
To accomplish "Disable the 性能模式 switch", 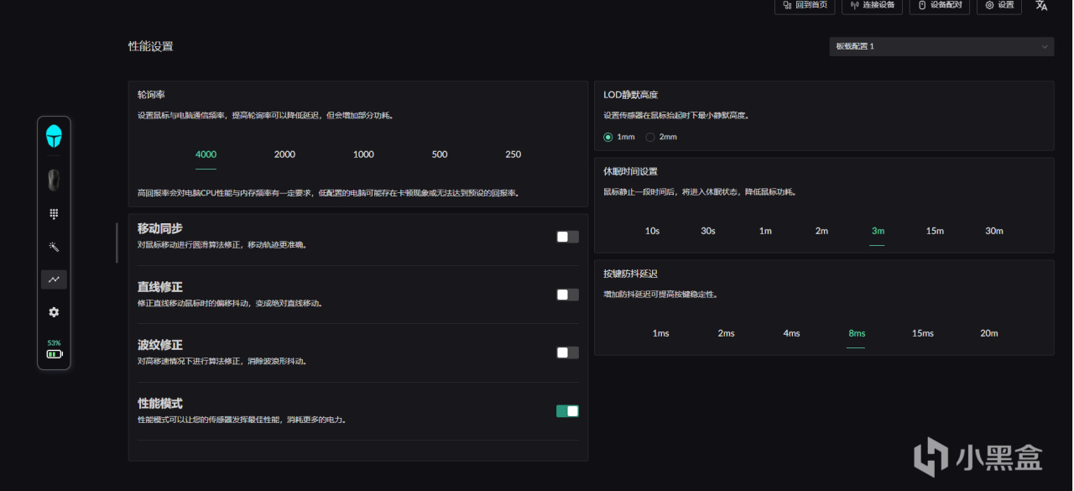I will (567, 410).
